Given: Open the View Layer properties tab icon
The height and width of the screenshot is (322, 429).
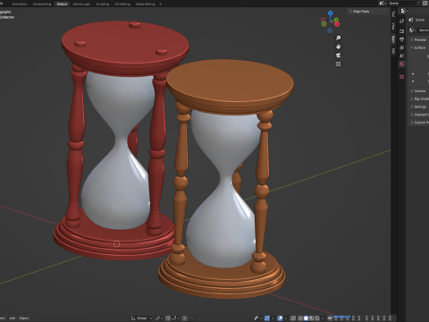Looking at the screenshot, I should (x=402, y=47).
